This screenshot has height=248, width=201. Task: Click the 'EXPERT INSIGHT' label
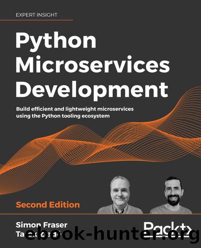coord(37,15)
